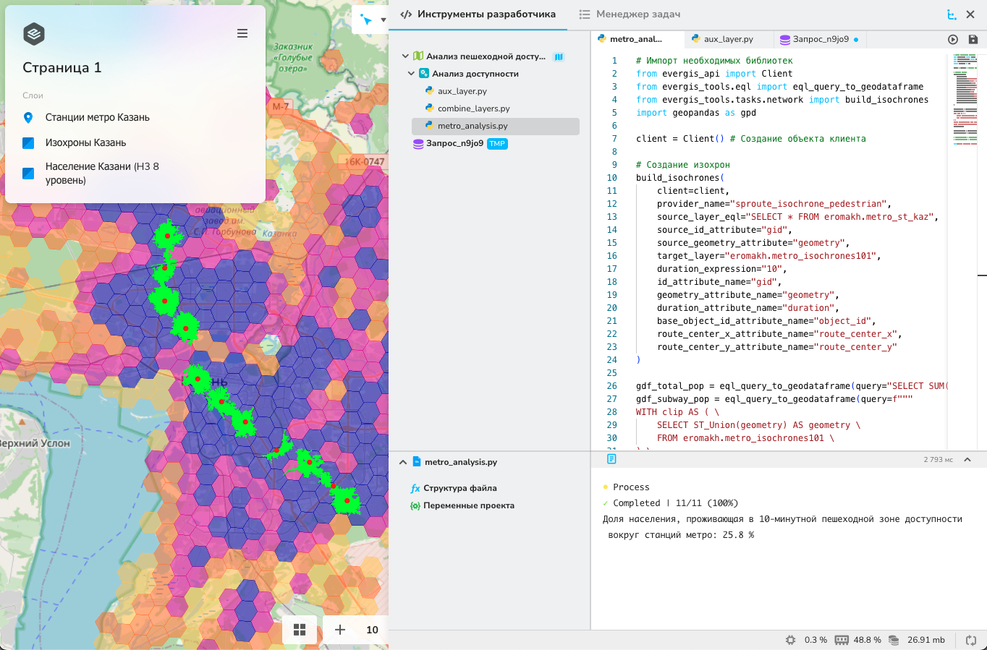Click the braces icon beside Переменные проекта

(415, 506)
